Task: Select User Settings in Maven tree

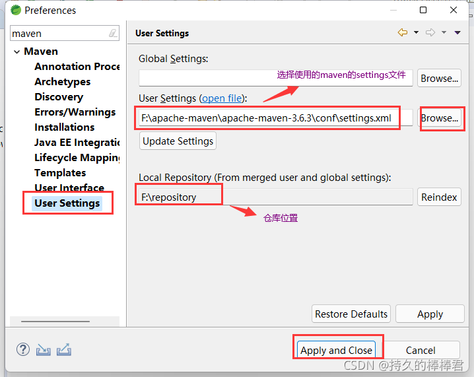Action: pyautogui.click(x=67, y=203)
